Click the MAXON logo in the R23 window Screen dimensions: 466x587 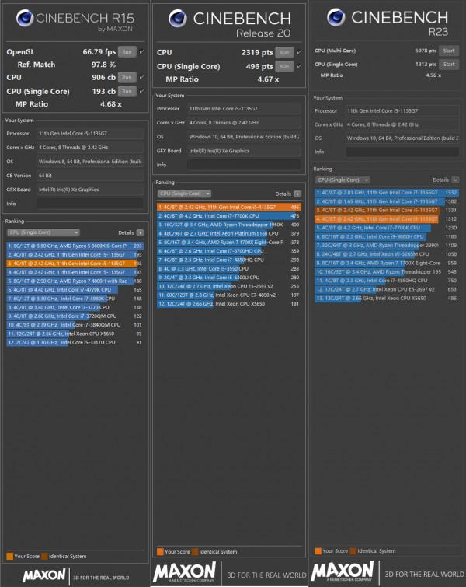[x=343, y=571]
